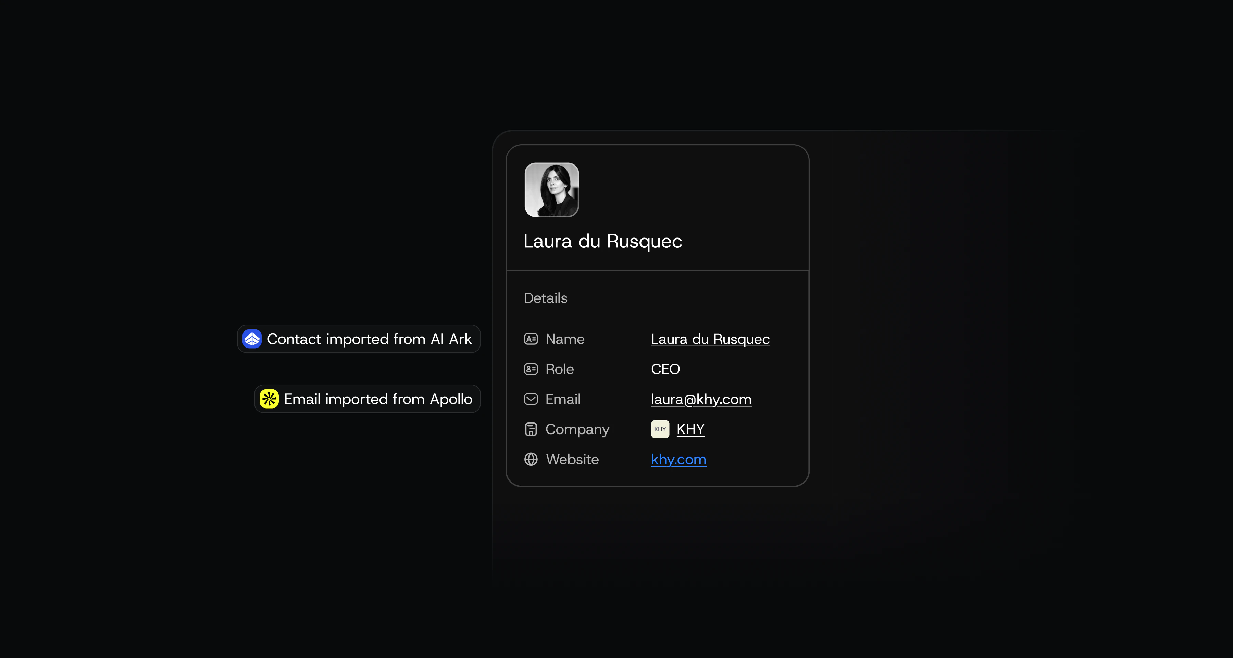Click the Website field label

pos(572,459)
